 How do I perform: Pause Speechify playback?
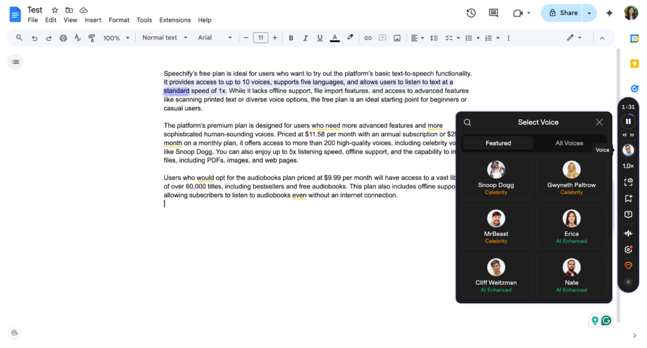(x=628, y=122)
